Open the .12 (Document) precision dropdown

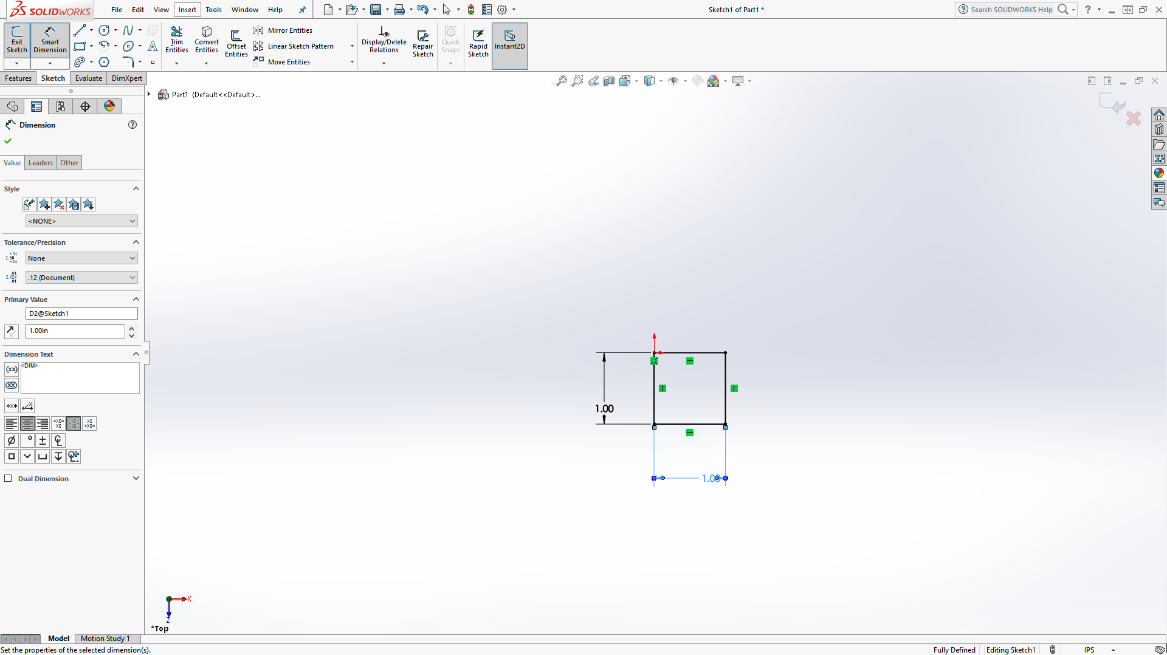coord(81,278)
